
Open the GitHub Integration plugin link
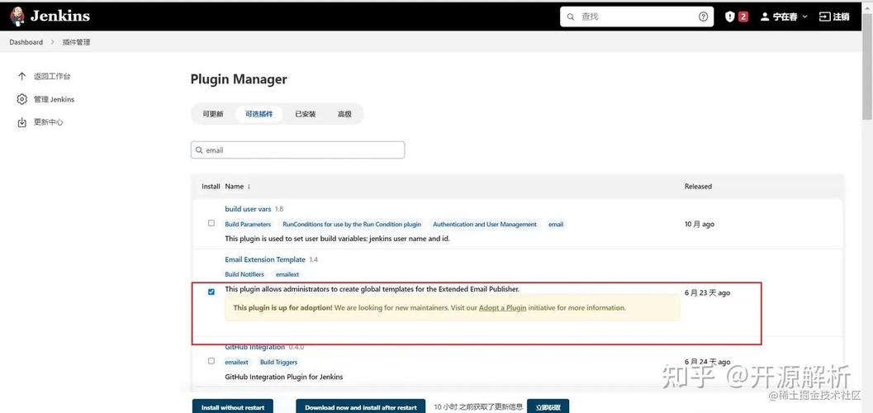click(x=255, y=347)
